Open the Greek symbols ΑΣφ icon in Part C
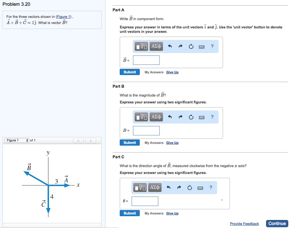The image size is (291, 228). click(155, 187)
